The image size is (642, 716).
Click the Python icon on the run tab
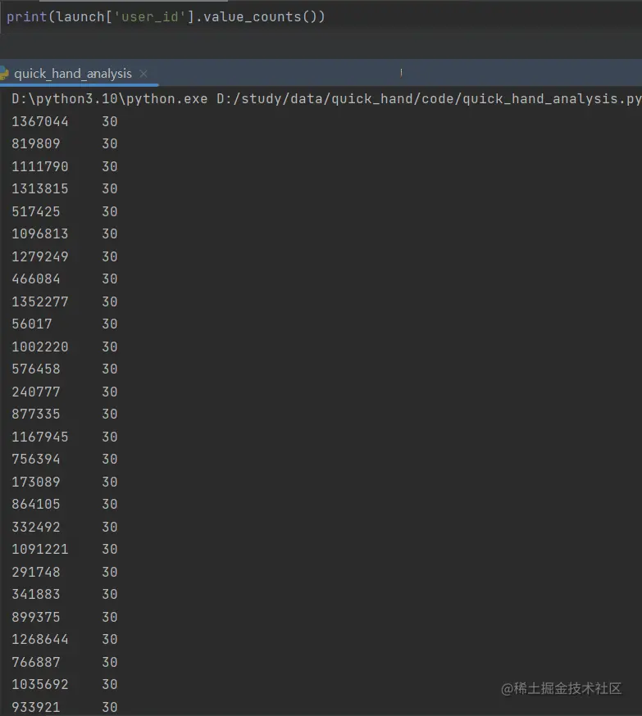click(x=4, y=74)
